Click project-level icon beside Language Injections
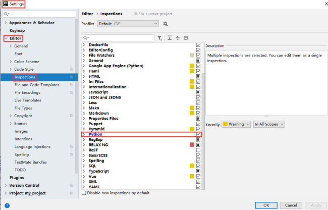 coord(72,146)
